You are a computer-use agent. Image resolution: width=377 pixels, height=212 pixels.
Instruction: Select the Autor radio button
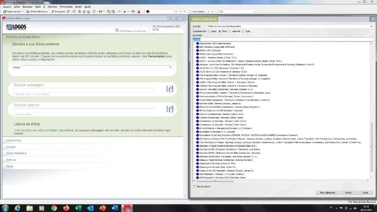point(209,31)
